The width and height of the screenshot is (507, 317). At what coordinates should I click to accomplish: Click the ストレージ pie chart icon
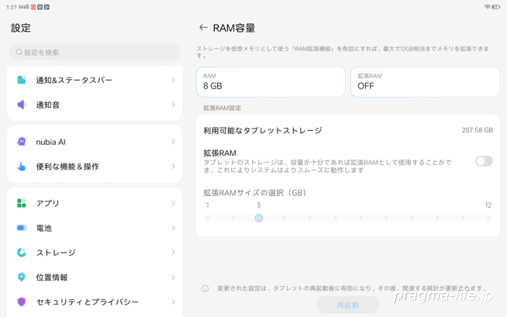click(x=22, y=253)
